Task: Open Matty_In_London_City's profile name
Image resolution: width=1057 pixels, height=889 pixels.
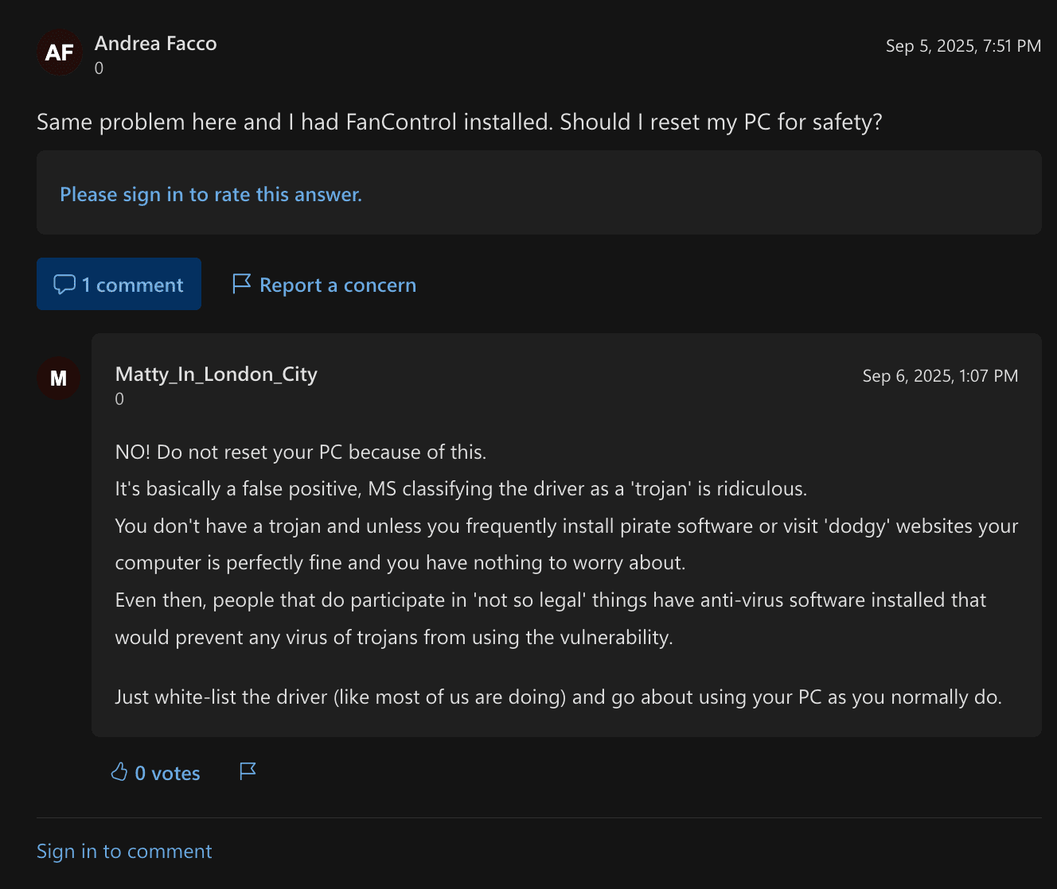Action: [x=216, y=375]
